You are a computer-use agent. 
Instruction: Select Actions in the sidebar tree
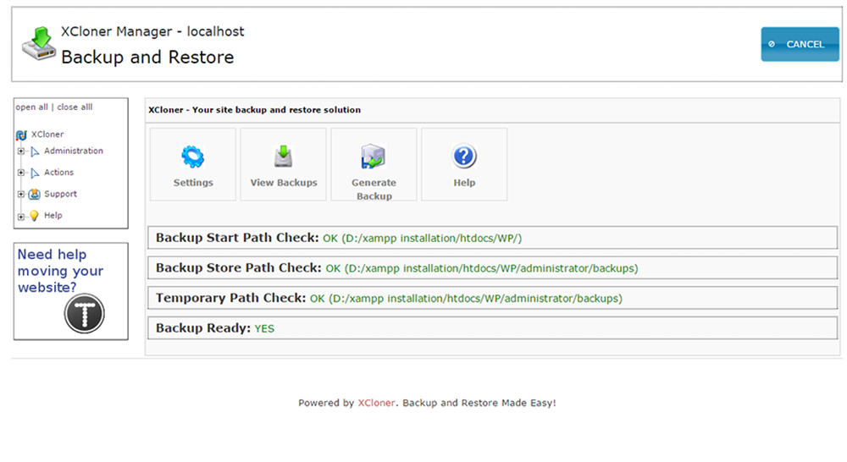click(x=59, y=172)
